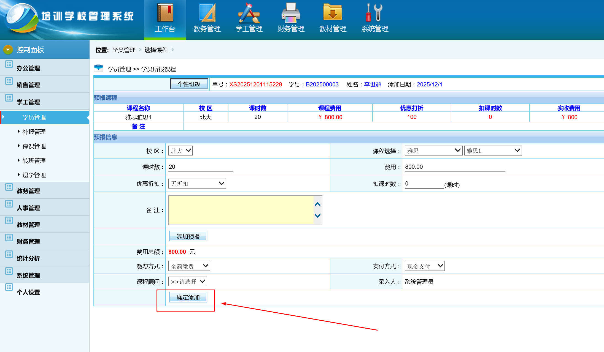Image resolution: width=604 pixels, height=352 pixels.
Task: Click the 办公管理 sidebar list icon
Action: pos(9,65)
